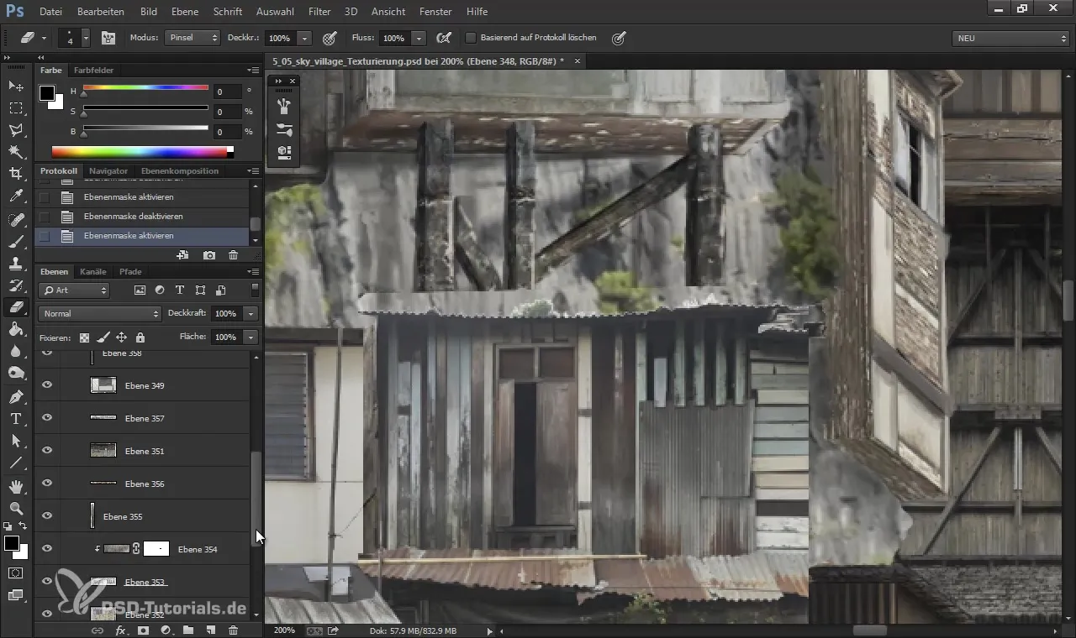The width and height of the screenshot is (1076, 638).
Task: Change the screen mode
Action: (x=16, y=595)
